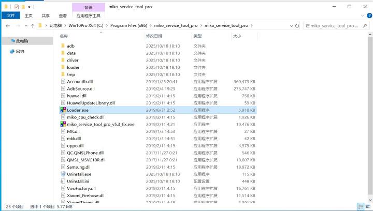Screen dimensions: 373x211
Task: Expand the ribbon chevron
Action: point(363,16)
